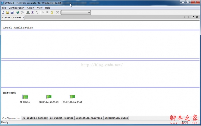Switch to RT Traffic Monitor tab
Viewport: 201px width, 126px height.
pos(35,118)
